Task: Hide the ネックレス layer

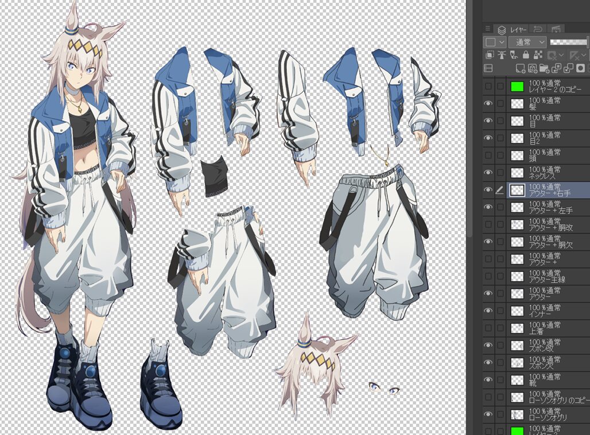Action: pyautogui.click(x=488, y=173)
